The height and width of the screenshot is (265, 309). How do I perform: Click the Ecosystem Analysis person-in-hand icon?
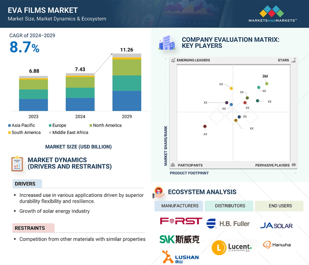pos(159,192)
